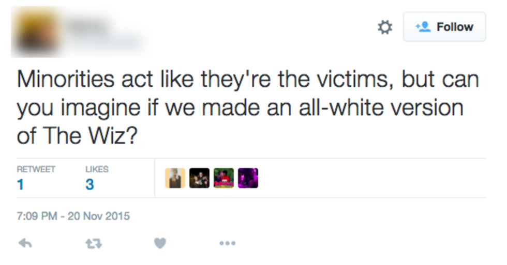The image size is (507, 265).
Task: Open the three-dot More options menu
Action: pos(227,243)
